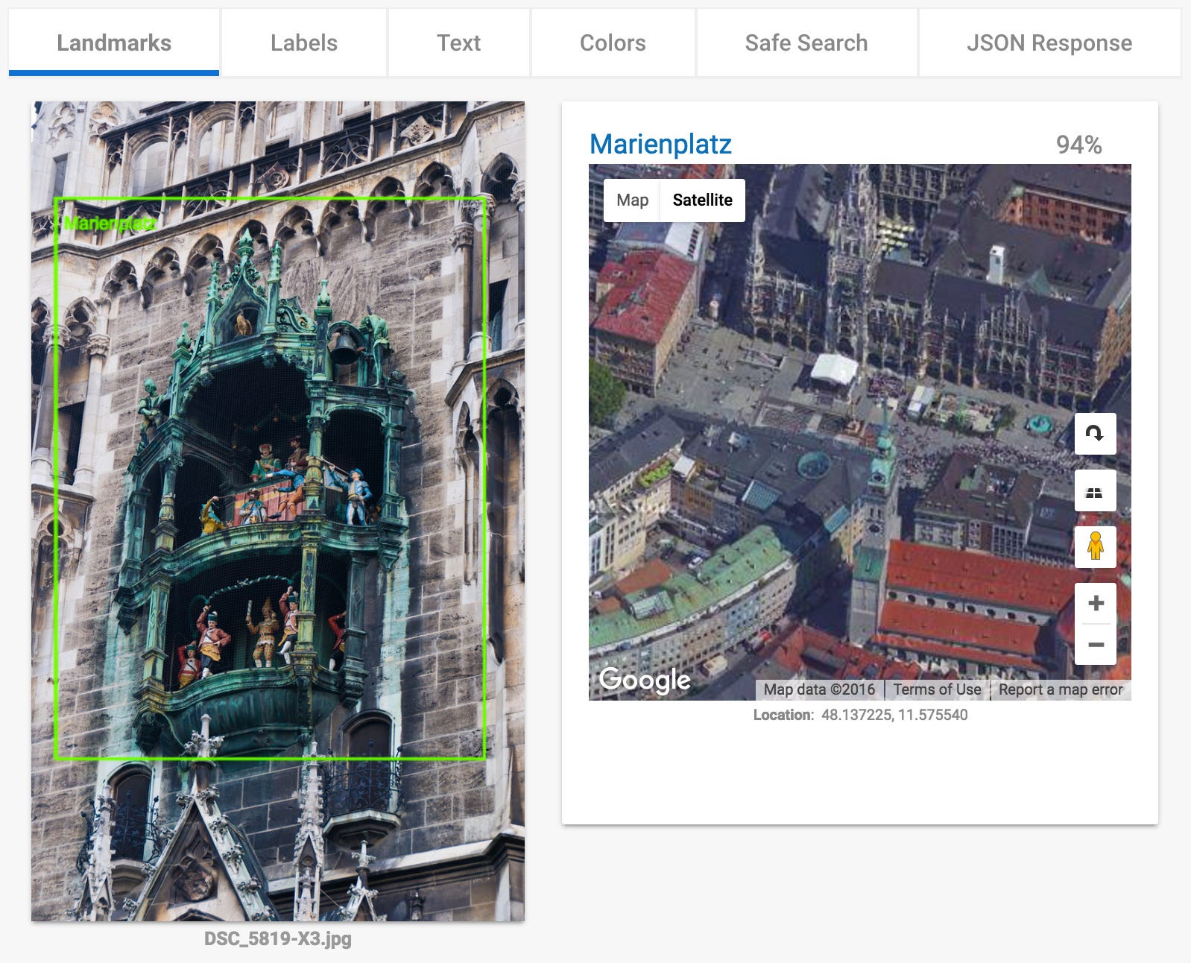This screenshot has height=963, width=1191.
Task: Open the JSON Response tab
Action: pyautogui.click(x=1049, y=43)
